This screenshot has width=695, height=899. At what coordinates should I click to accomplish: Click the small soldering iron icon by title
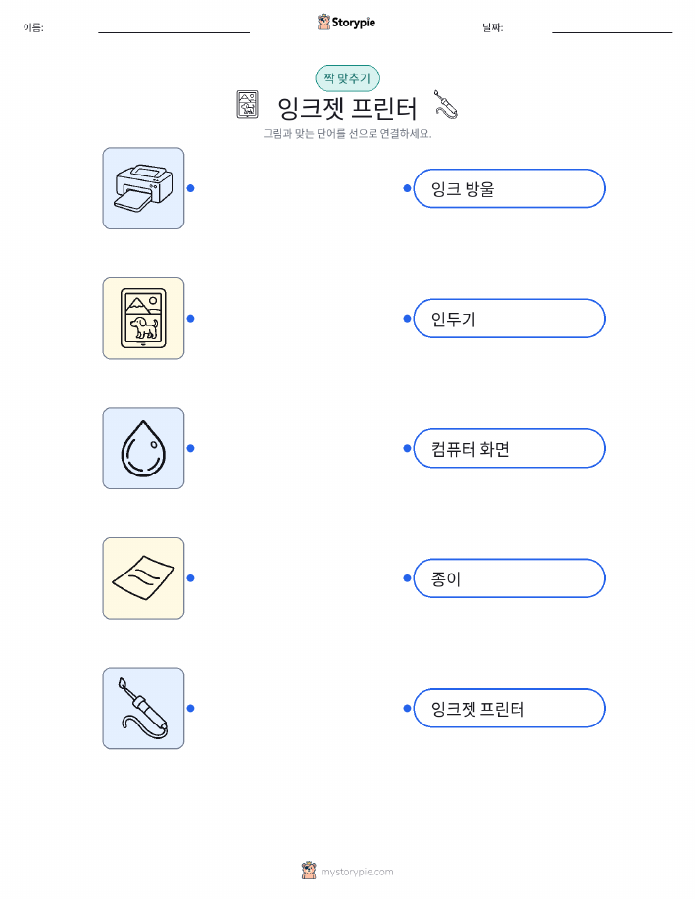(446, 104)
